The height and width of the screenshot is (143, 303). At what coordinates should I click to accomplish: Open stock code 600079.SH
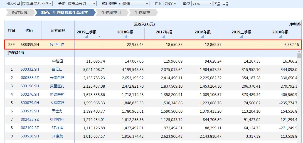(30, 103)
